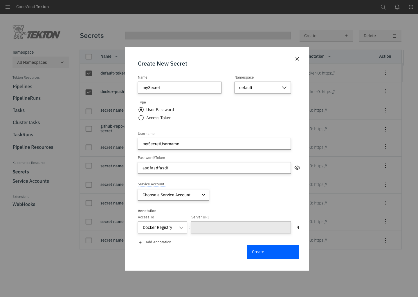Remove the Docker Registry annotation with trash icon
Image resolution: width=418 pixels, height=297 pixels.
297,227
